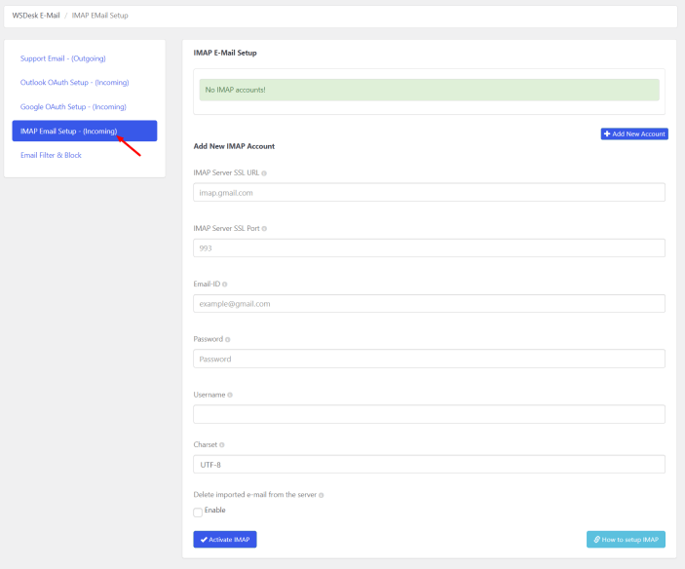Click the Enable label next to checkbox
This screenshot has width=685, height=569.
[x=215, y=510]
